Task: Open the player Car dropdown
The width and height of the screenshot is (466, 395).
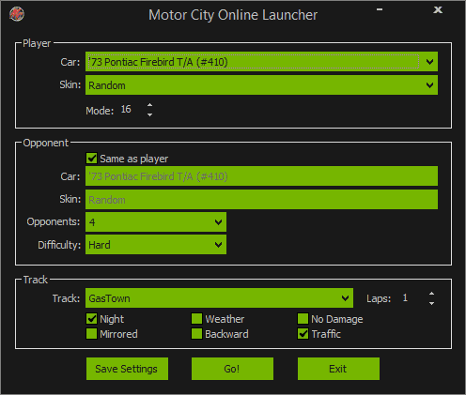Action: pyautogui.click(x=261, y=62)
